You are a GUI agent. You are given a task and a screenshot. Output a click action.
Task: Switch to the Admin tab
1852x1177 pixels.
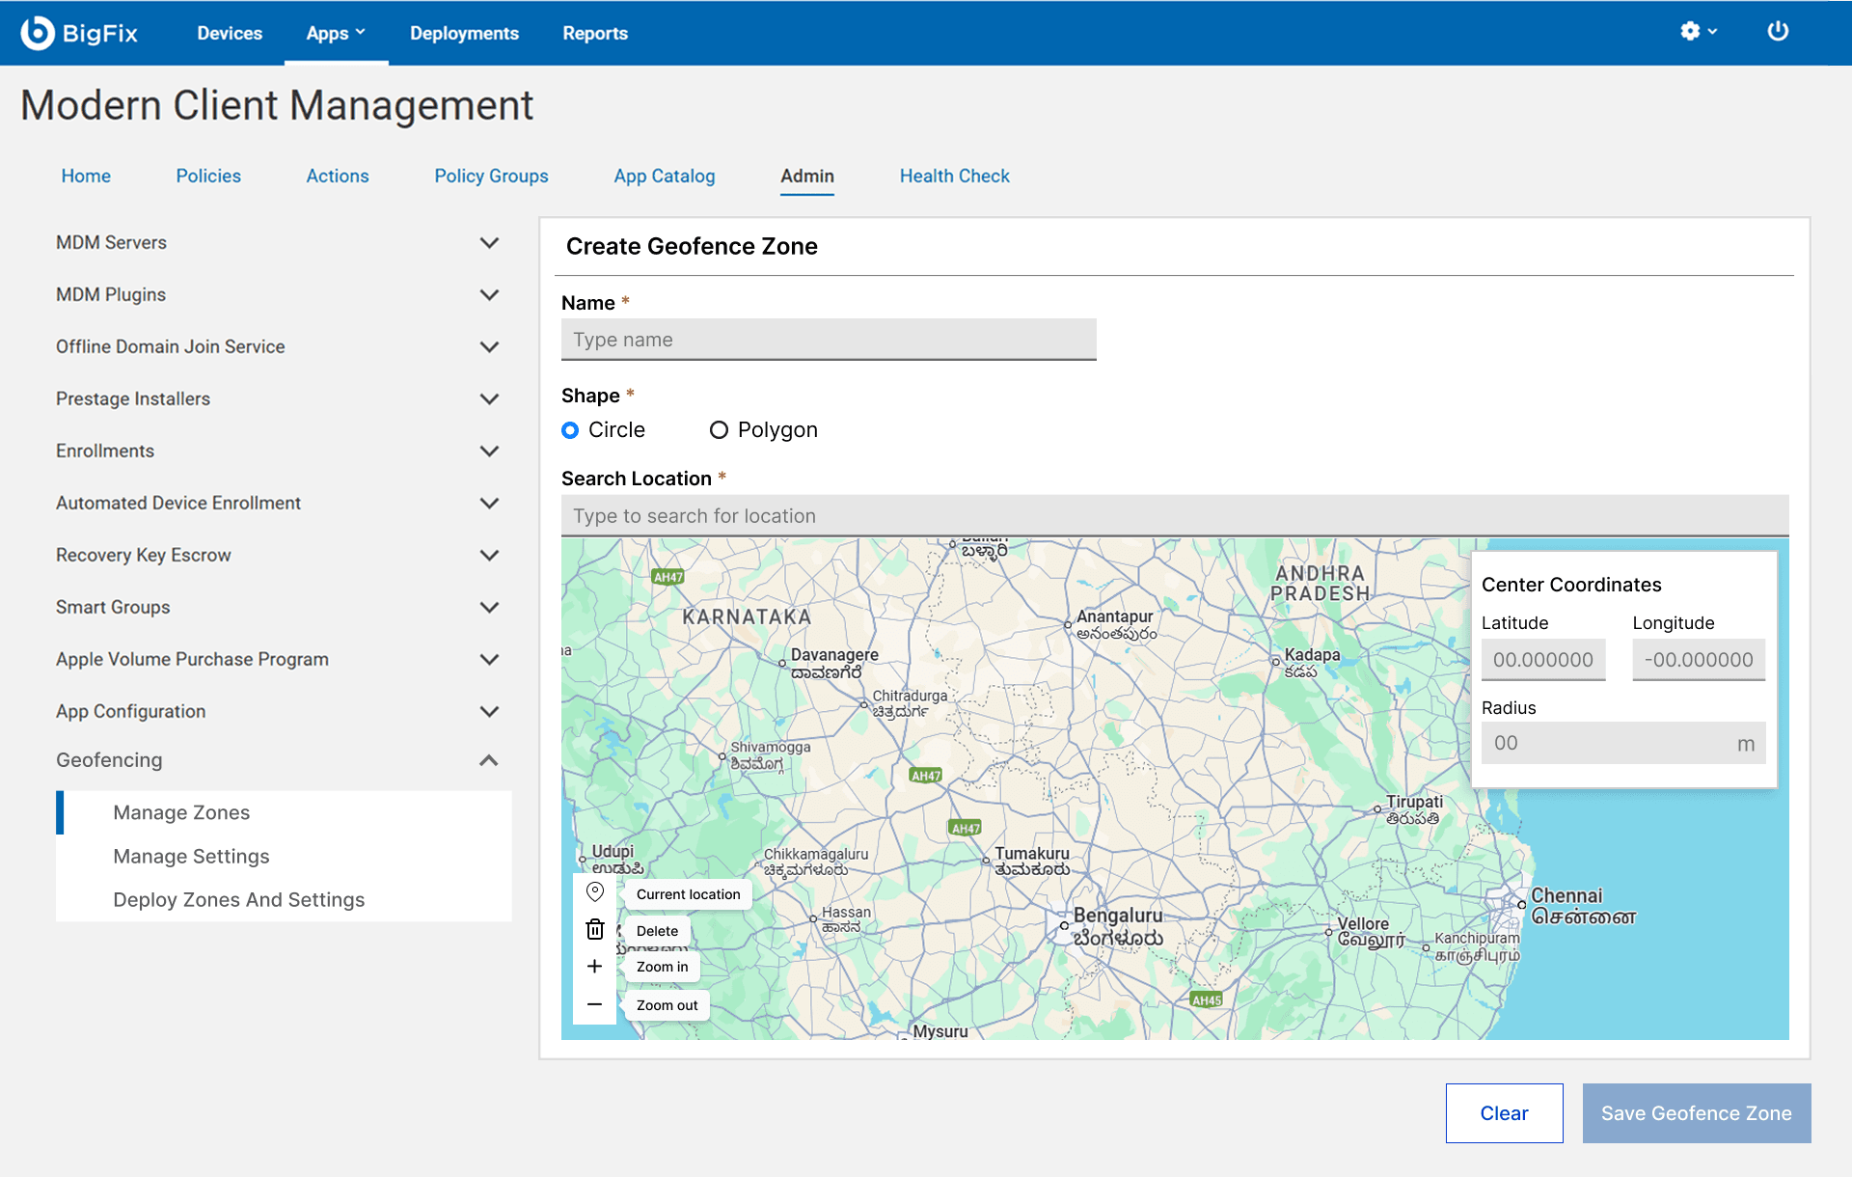pyautogui.click(x=807, y=176)
